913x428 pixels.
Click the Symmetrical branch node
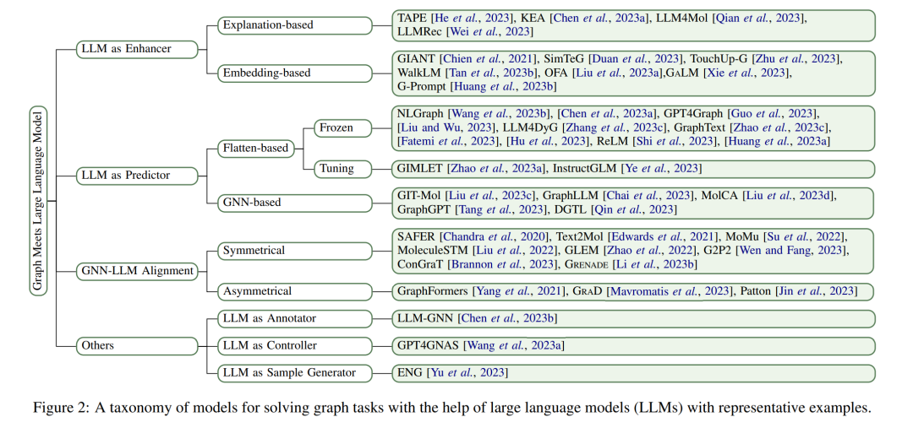pos(295,251)
